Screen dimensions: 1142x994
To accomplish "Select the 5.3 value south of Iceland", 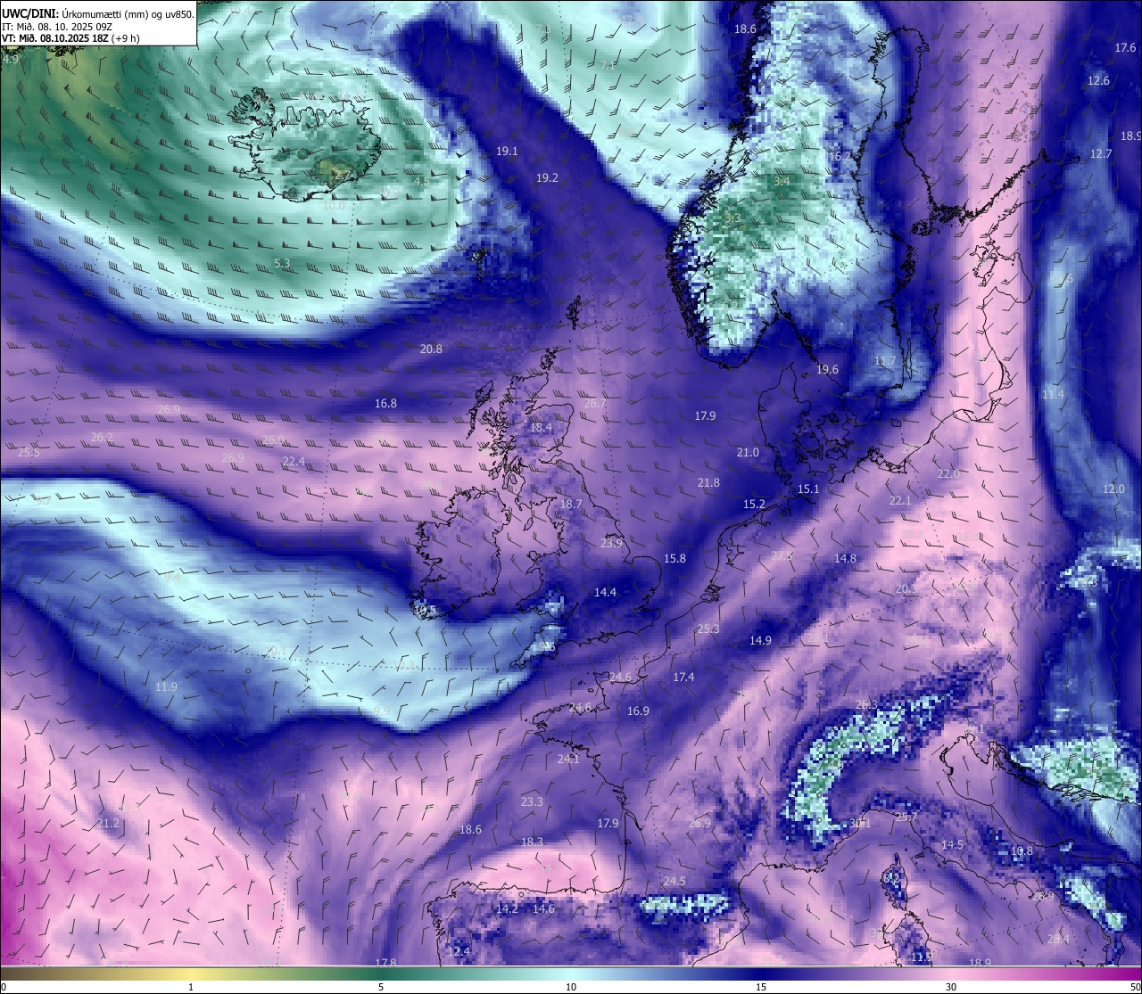I will (282, 264).
